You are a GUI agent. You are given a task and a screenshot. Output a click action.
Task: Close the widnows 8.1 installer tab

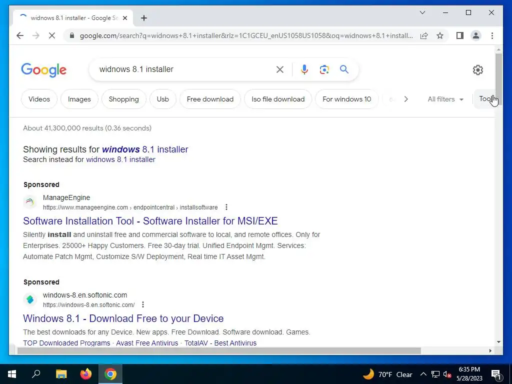(124, 18)
